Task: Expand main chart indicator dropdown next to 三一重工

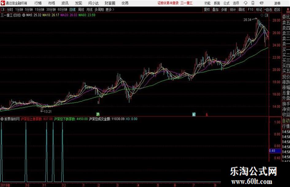Action: [x=24, y=15]
